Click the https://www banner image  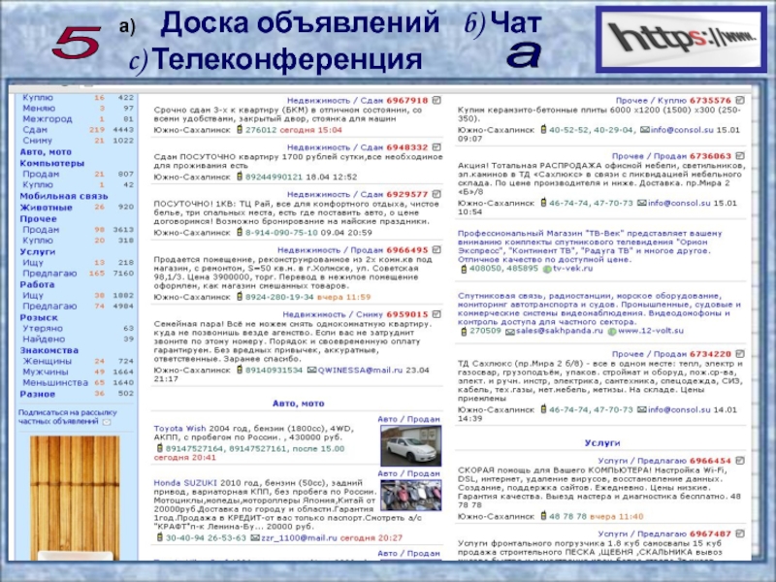[x=682, y=40]
